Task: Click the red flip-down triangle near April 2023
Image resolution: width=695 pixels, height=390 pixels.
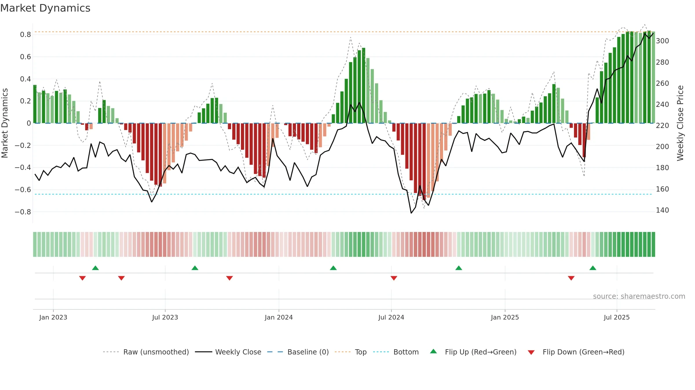Action: point(121,278)
